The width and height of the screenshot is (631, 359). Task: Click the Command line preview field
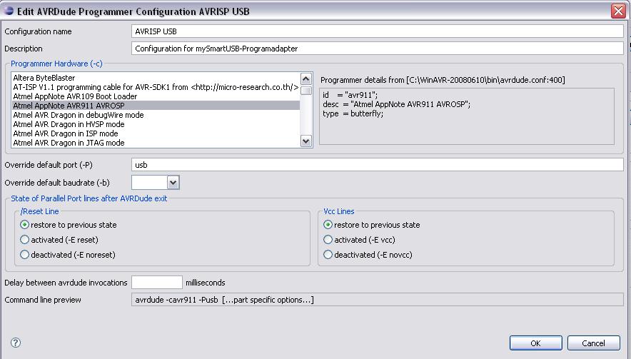[377, 300]
